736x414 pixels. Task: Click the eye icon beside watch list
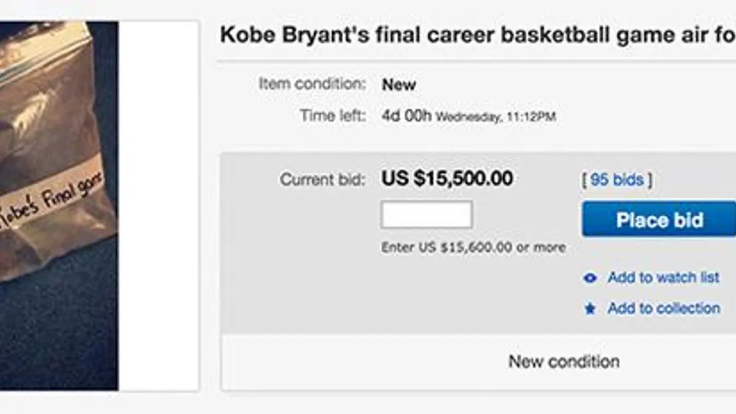[590, 278]
